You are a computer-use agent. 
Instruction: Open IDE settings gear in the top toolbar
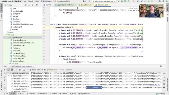pos(163,1)
